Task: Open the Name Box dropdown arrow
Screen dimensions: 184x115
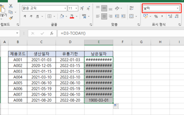Action: [x=17, y=33]
